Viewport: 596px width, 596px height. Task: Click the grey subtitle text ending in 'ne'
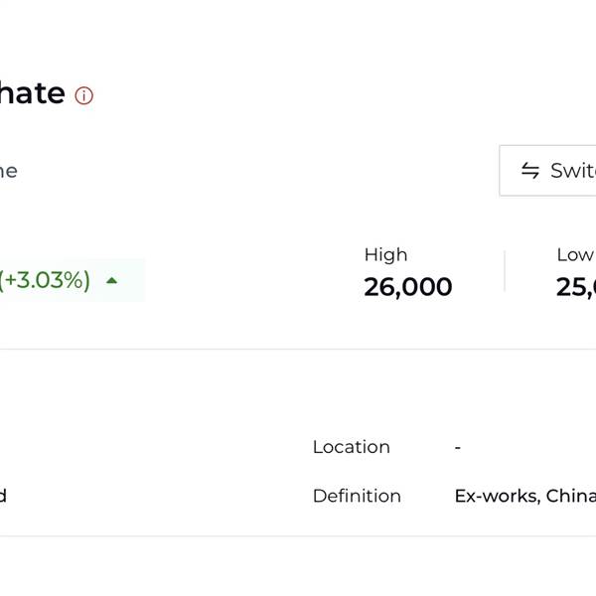point(8,171)
